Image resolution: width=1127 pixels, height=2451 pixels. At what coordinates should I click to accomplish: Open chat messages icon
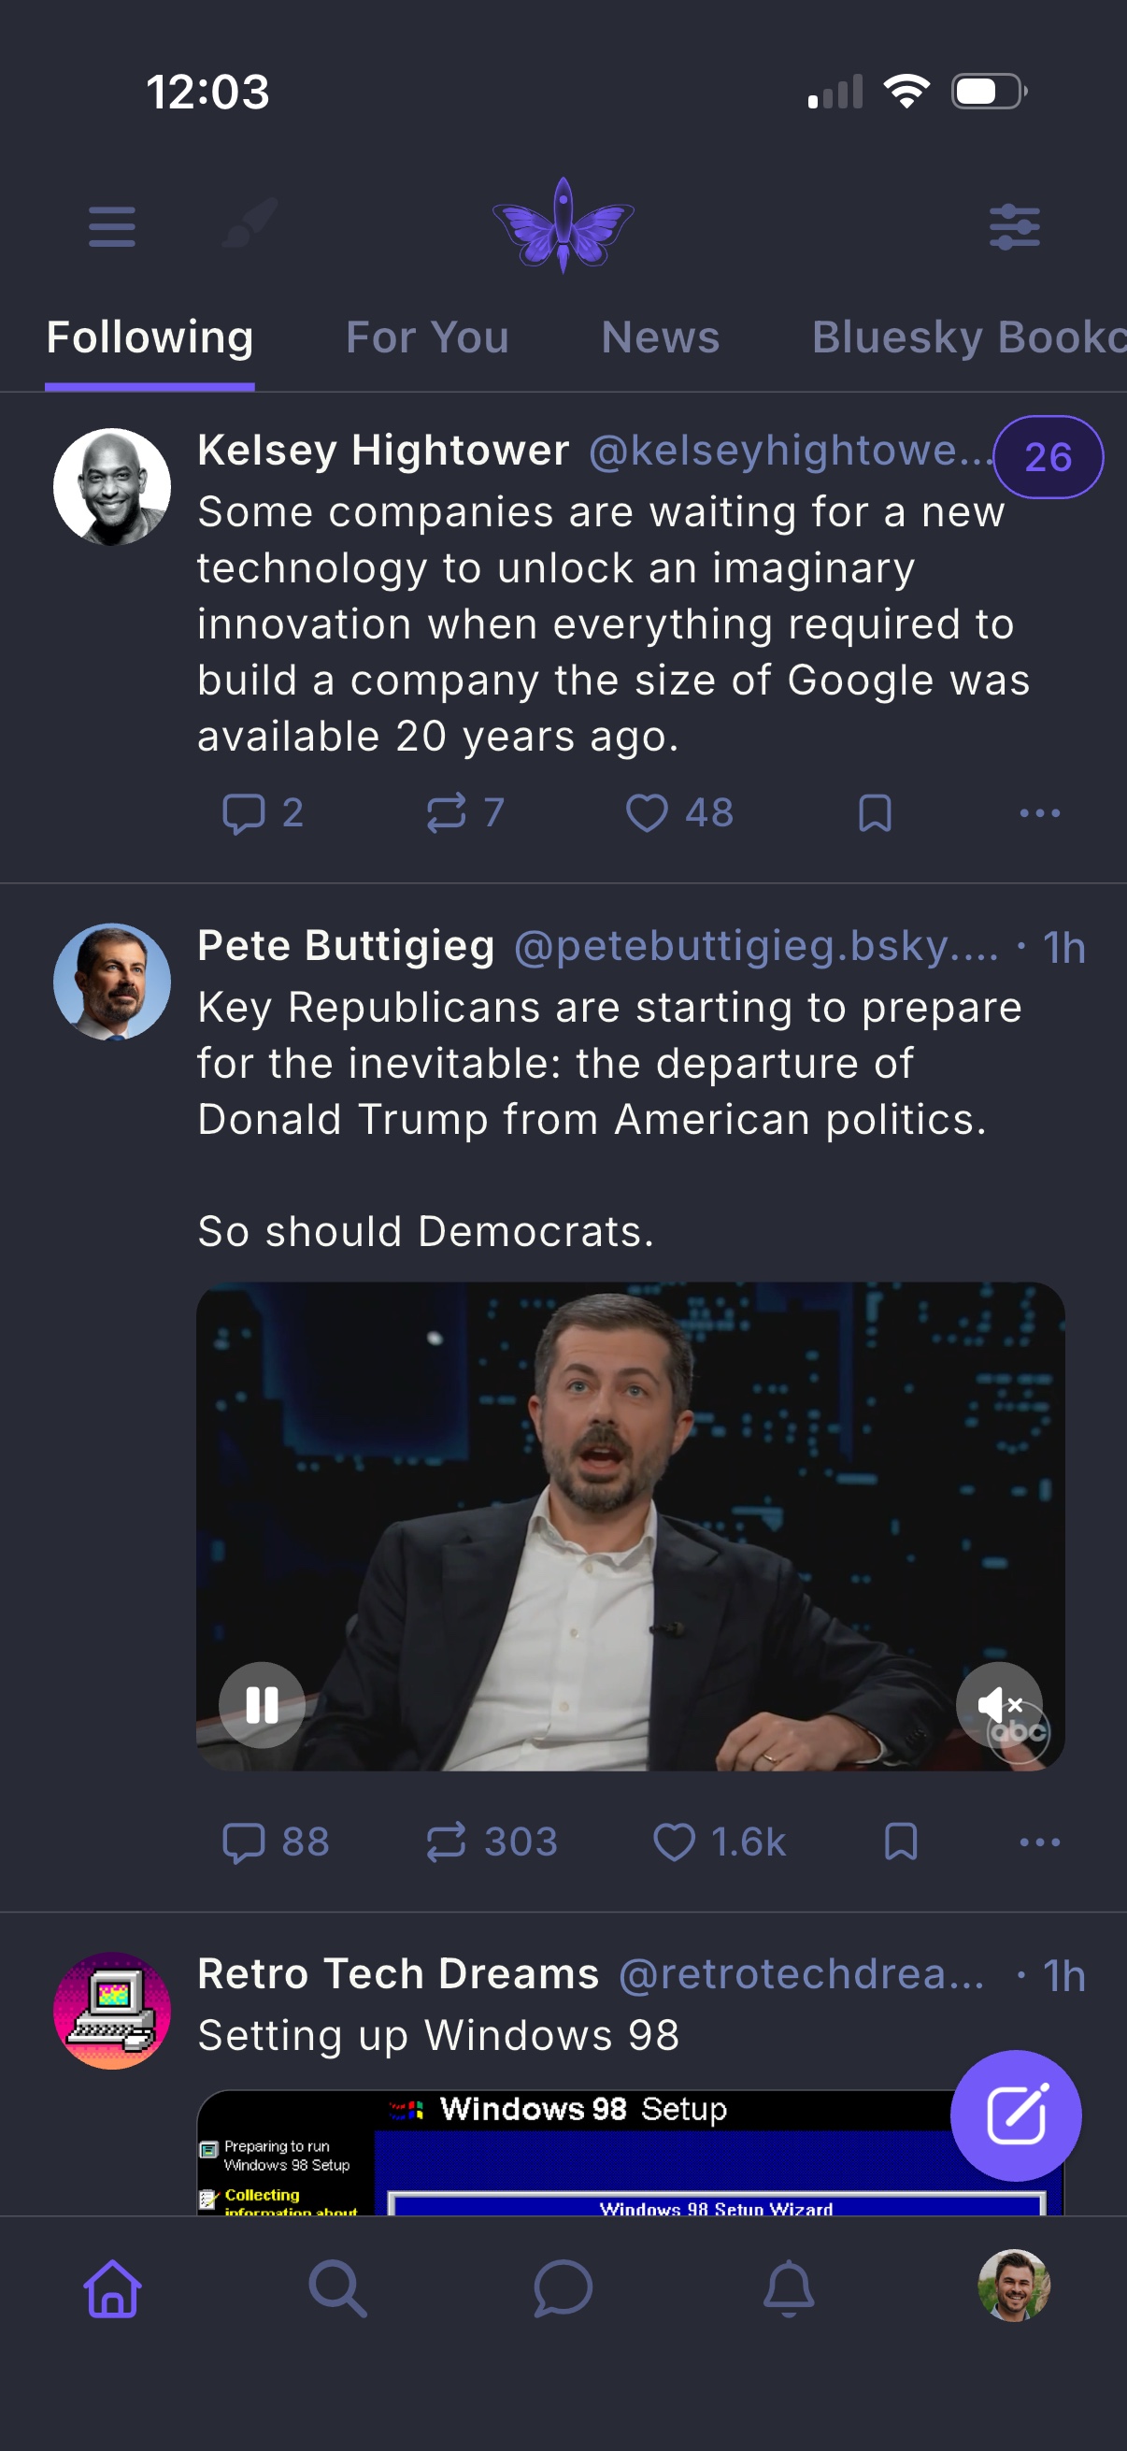(563, 2288)
